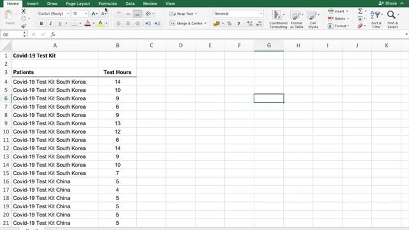Viewport: 409px width, 230px height.
Task: Toggle Underline formatting
Action: pyautogui.click(x=59, y=24)
